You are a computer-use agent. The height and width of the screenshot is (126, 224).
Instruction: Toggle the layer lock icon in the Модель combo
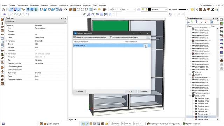point(146,9)
